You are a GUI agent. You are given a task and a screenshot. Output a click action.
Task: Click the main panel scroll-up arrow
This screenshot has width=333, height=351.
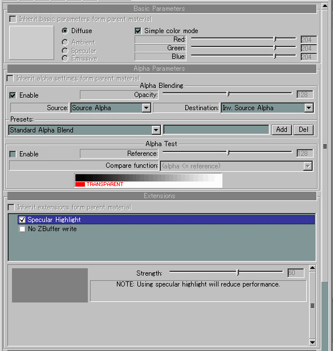point(325,6)
